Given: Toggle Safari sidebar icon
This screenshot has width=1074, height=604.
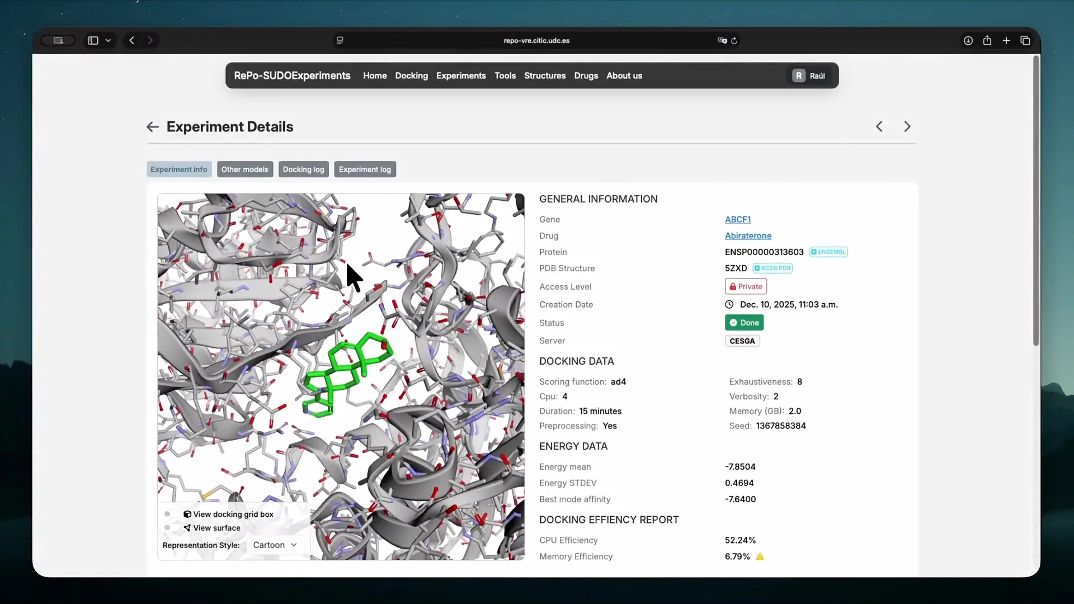Looking at the screenshot, I should 93,40.
